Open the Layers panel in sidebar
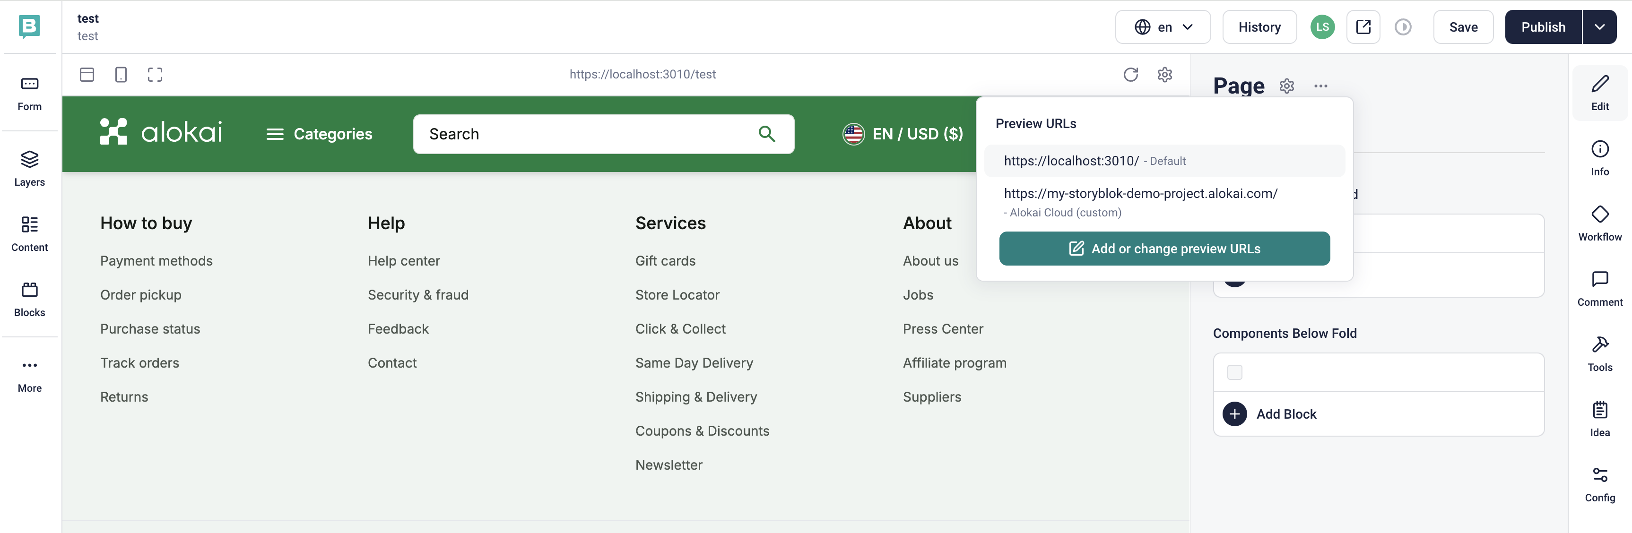This screenshot has width=1632, height=533. click(x=29, y=168)
